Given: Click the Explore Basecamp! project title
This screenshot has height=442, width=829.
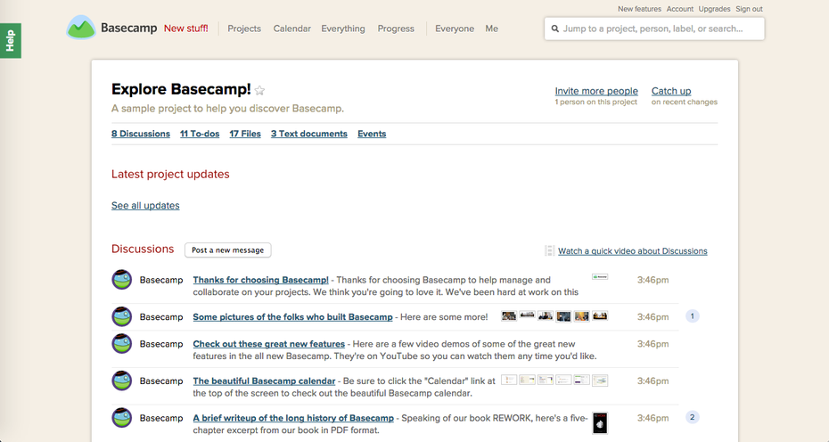Looking at the screenshot, I should tap(181, 89).
